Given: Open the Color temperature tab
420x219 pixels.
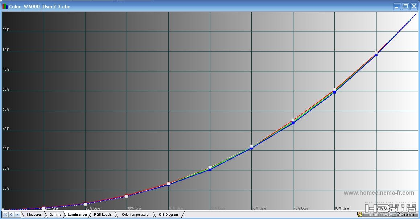Looking at the screenshot, I should [x=135, y=214].
